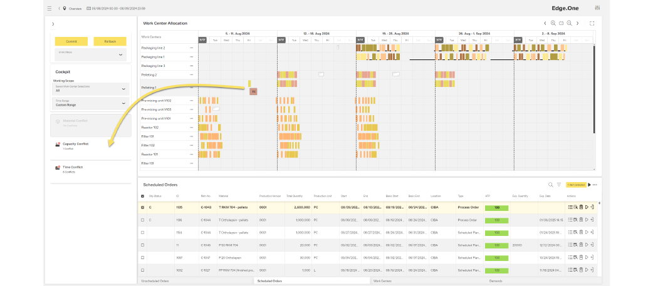
Task: Toggle the select-all checkbox in table header
Action: pyautogui.click(x=143, y=196)
